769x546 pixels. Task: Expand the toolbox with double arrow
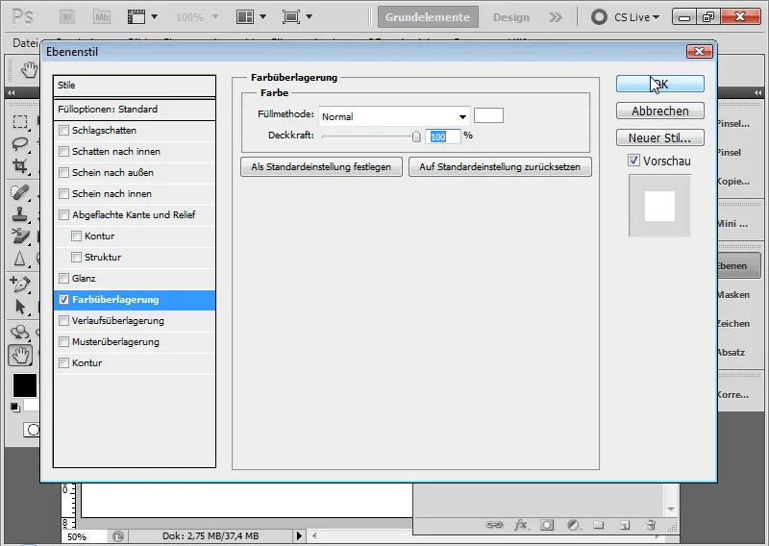click(x=11, y=92)
